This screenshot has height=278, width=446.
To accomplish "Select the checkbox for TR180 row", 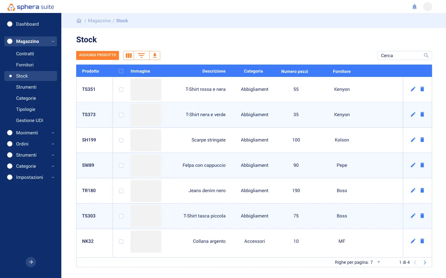I will click(x=121, y=191).
